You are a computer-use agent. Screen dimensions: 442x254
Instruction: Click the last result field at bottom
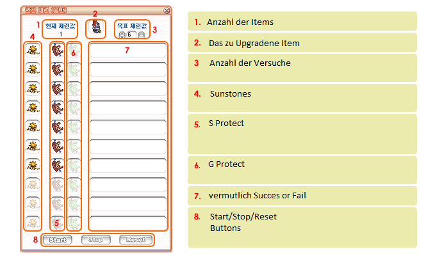(128, 223)
